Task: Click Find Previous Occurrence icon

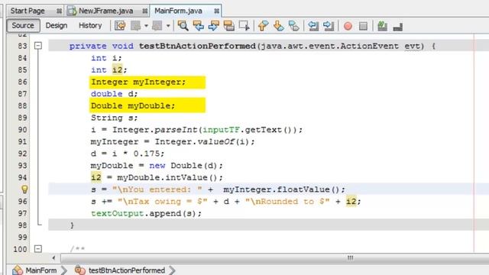Action: click(x=199, y=26)
